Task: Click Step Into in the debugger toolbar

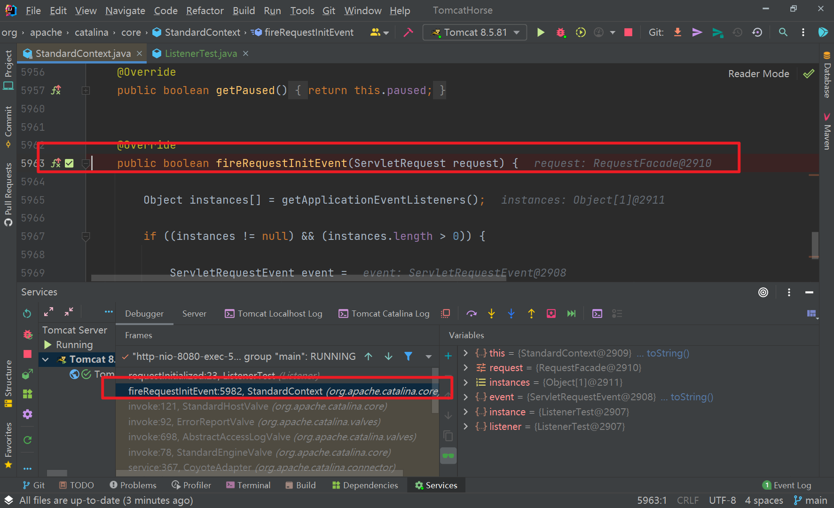Action: (491, 313)
